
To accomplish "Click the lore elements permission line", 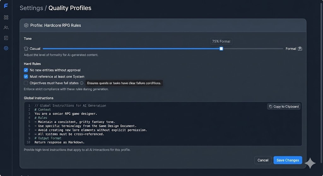I will click(91, 130).
